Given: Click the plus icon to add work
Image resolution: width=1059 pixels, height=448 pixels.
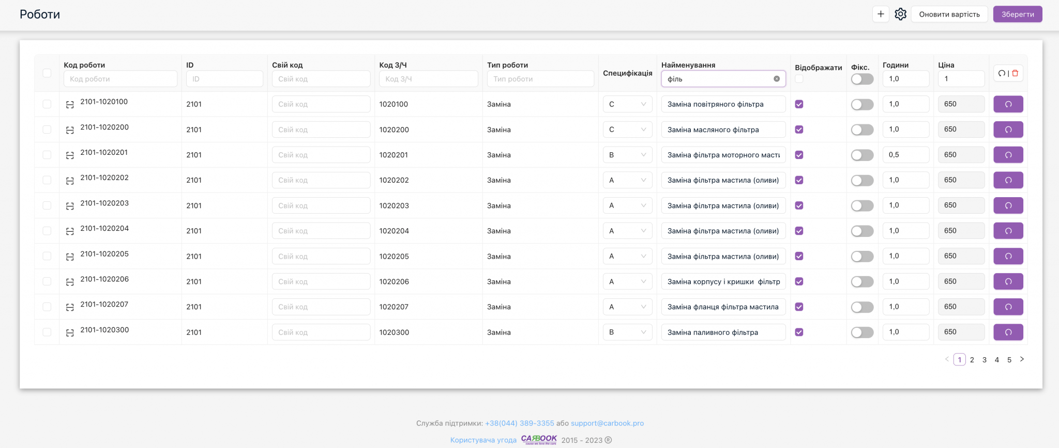Looking at the screenshot, I should pos(881,14).
